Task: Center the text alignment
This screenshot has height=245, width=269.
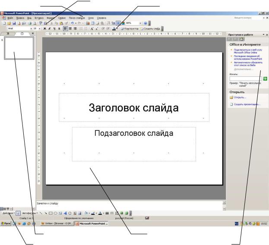Action: 70,28
